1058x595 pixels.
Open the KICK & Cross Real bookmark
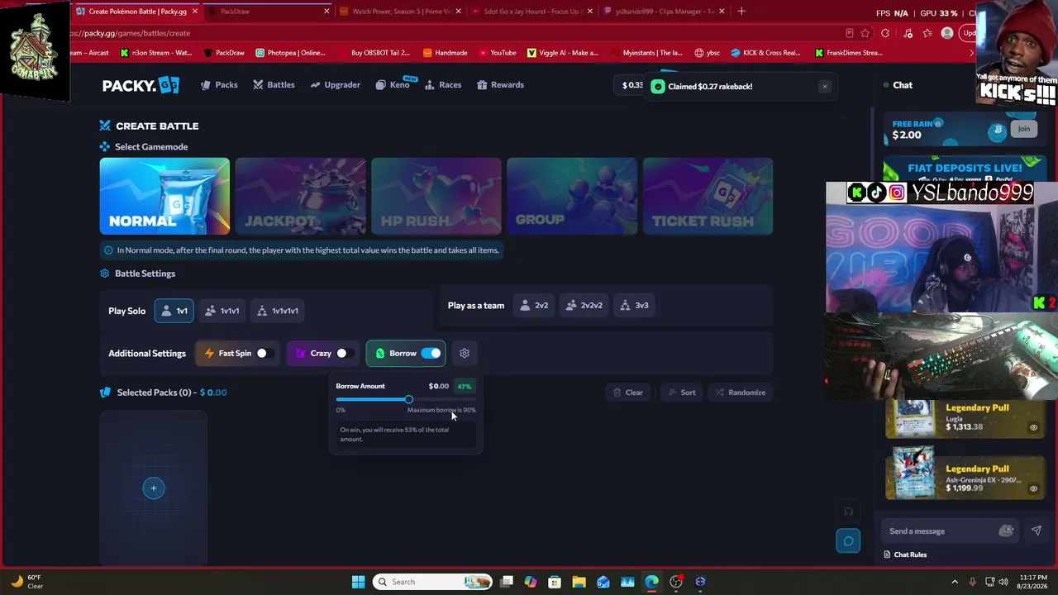tap(765, 53)
